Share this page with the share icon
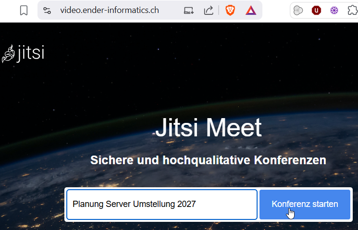 pos(209,11)
